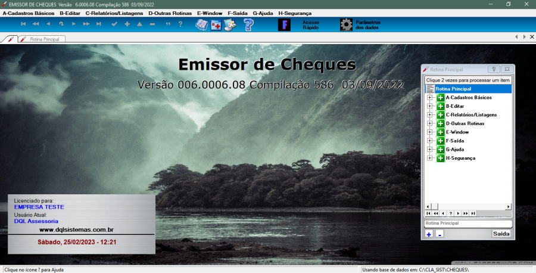Click the plus add record toolbar icon
The width and height of the screenshot is (536, 273).
[127, 24]
